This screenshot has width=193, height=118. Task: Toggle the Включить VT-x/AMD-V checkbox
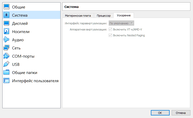pyautogui.click(x=111, y=29)
